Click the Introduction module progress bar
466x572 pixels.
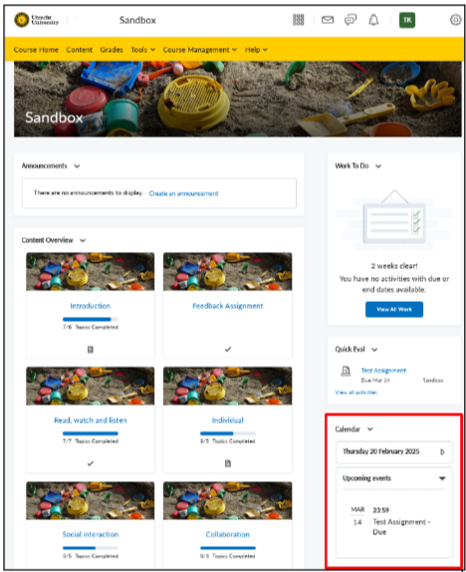[90, 319]
